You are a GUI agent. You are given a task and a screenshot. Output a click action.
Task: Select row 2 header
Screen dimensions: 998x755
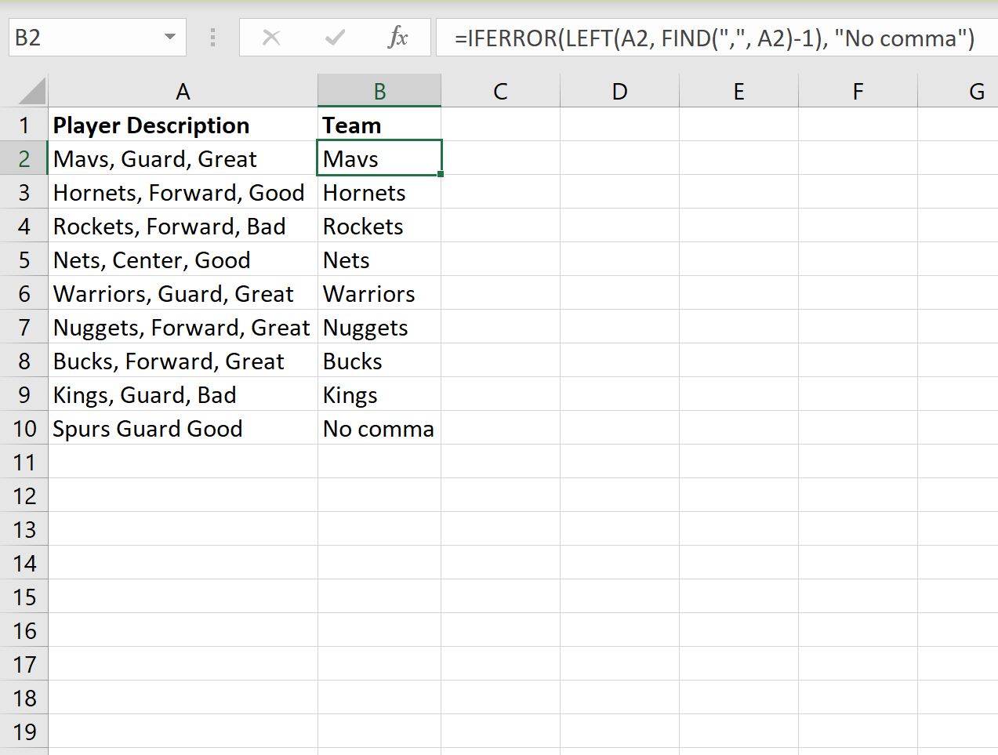(x=24, y=158)
